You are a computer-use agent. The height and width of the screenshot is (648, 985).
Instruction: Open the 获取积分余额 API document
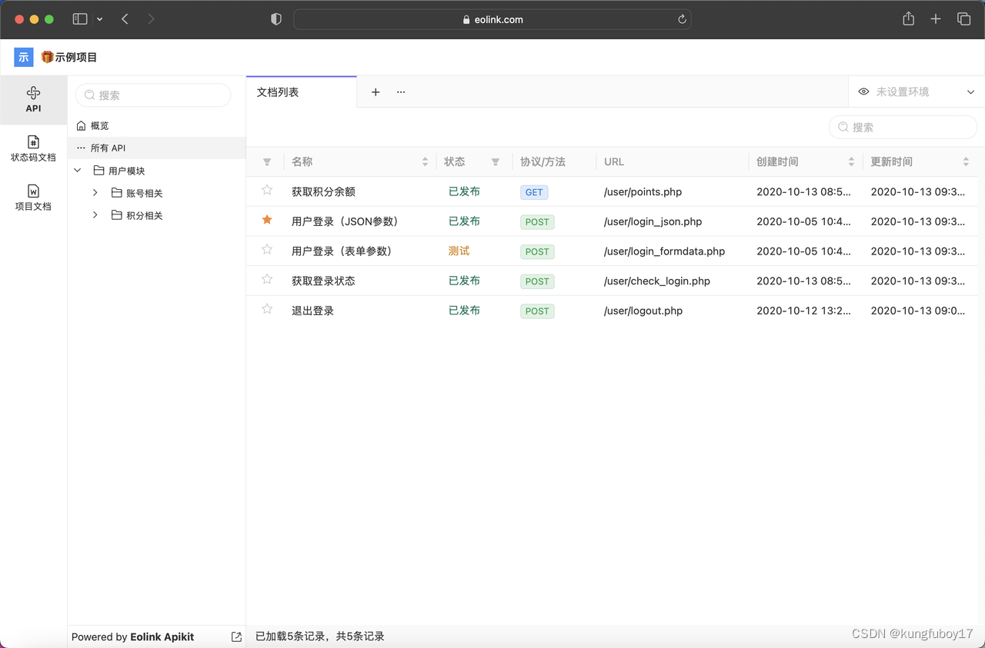323,192
